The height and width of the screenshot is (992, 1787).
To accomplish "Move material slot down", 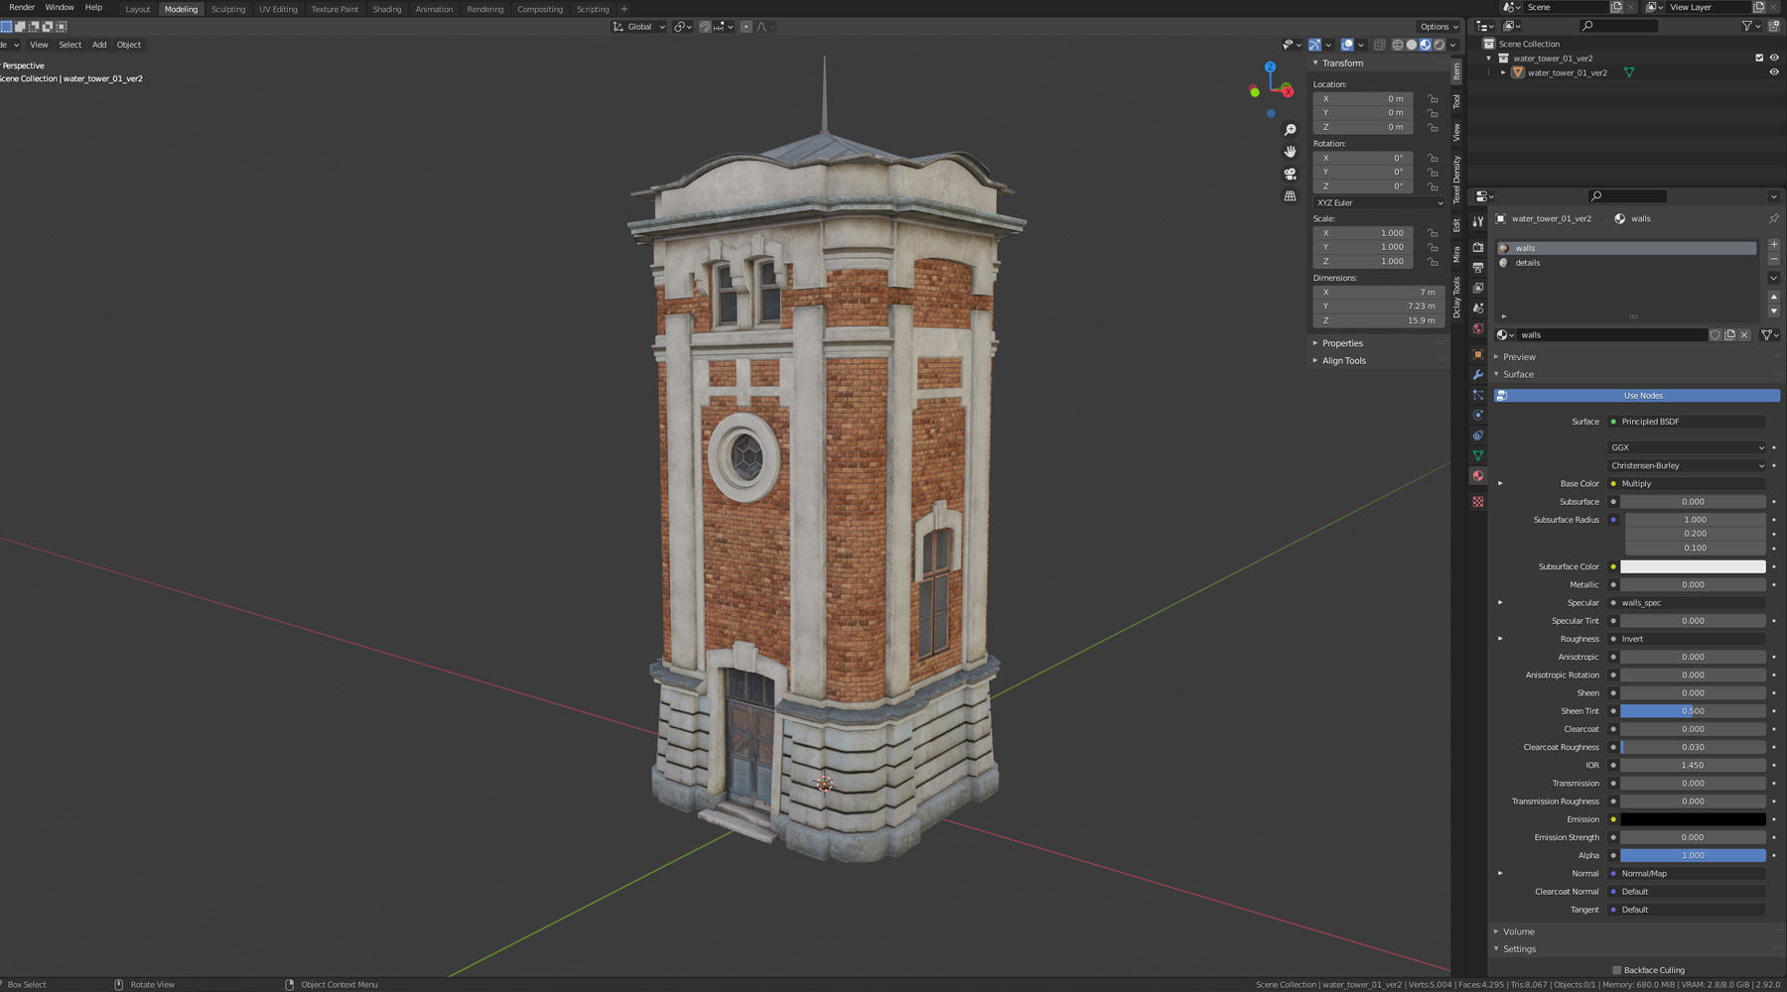I will [1774, 311].
